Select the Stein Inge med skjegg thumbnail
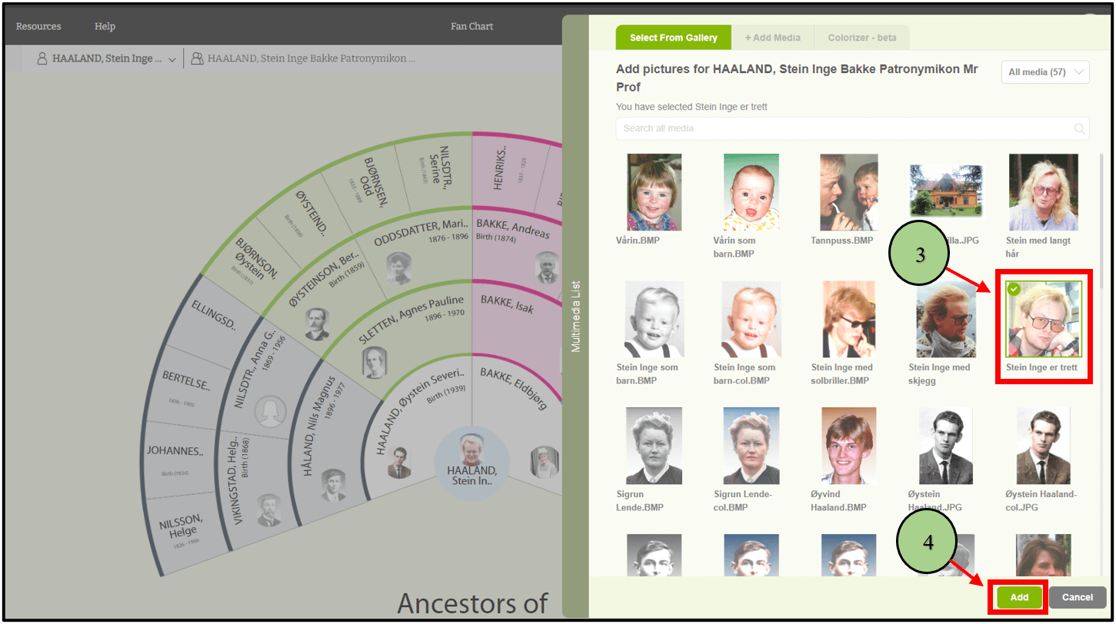 pyautogui.click(x=945, y=319)
